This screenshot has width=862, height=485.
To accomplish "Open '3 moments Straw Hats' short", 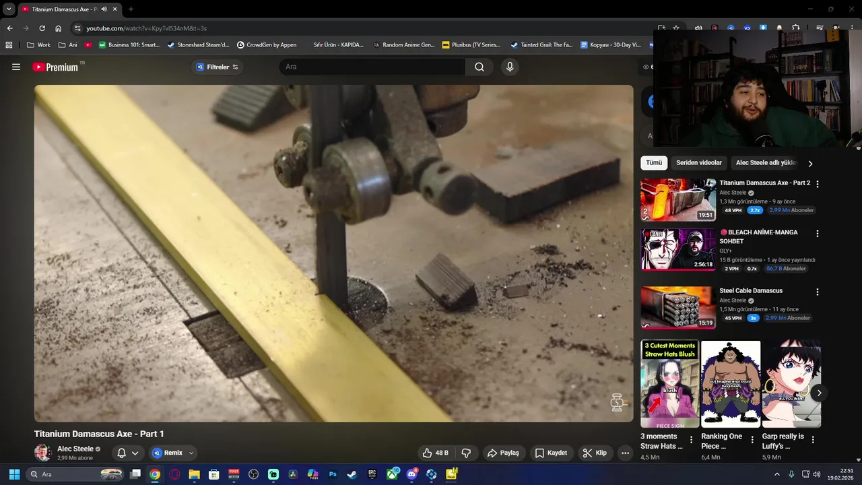I will [x=670, y=384].
